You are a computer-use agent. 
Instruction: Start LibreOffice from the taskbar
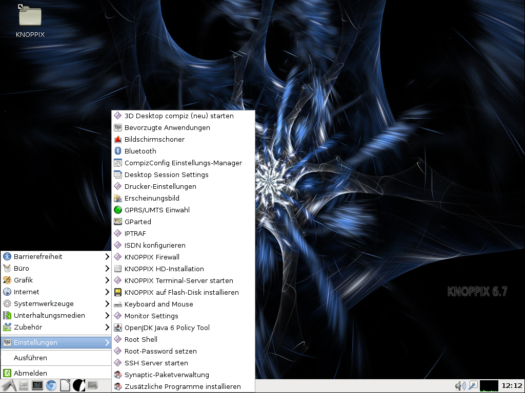[x=65, y=385]
